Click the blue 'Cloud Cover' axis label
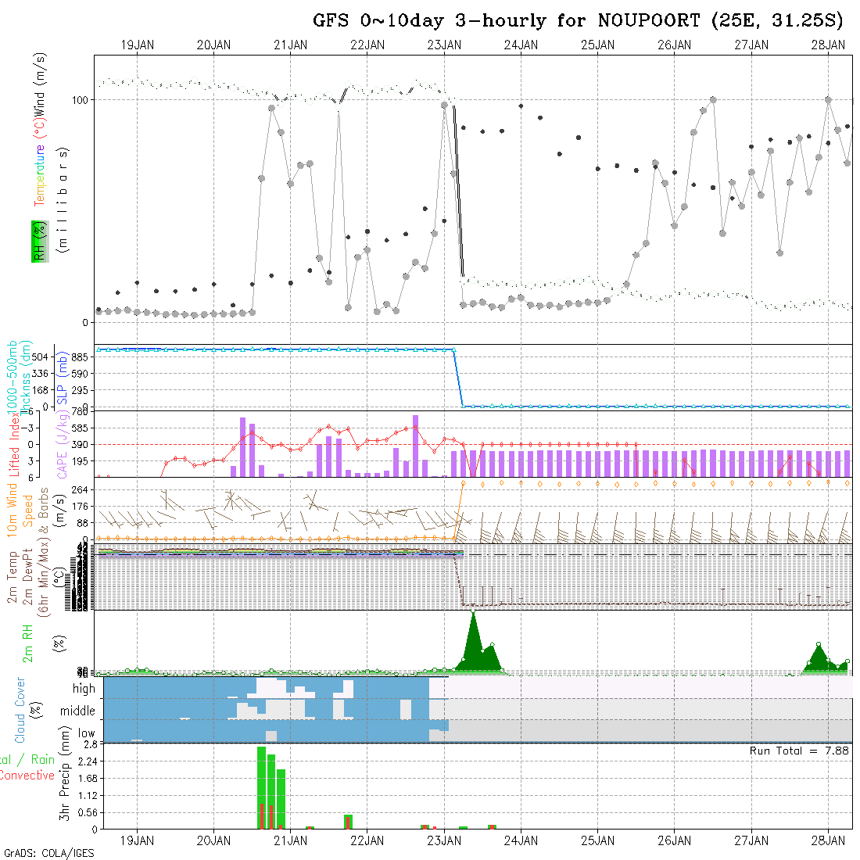The width and height of the screenshot is (860, 860). [20, 710]
